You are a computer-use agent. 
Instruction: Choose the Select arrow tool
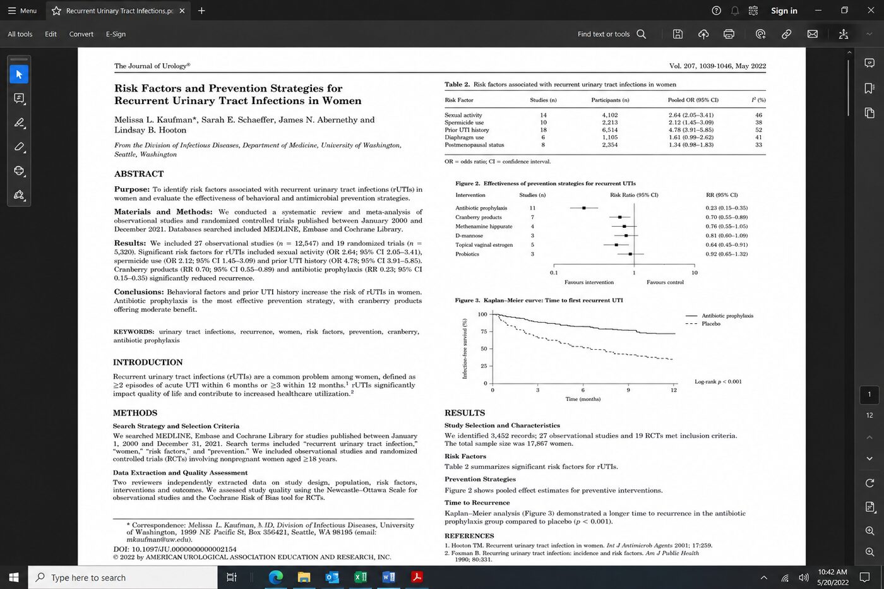pos(19,74)
